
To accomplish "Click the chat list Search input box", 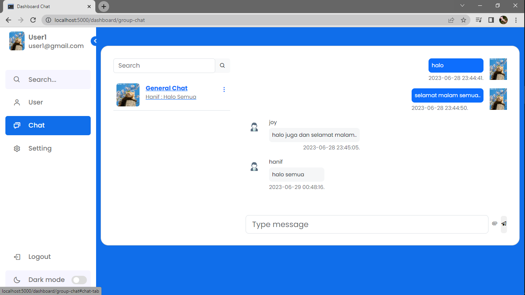I will pos(164,66).
